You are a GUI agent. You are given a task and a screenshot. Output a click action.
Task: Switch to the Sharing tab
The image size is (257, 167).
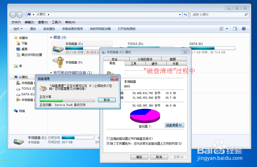(177, 64)
